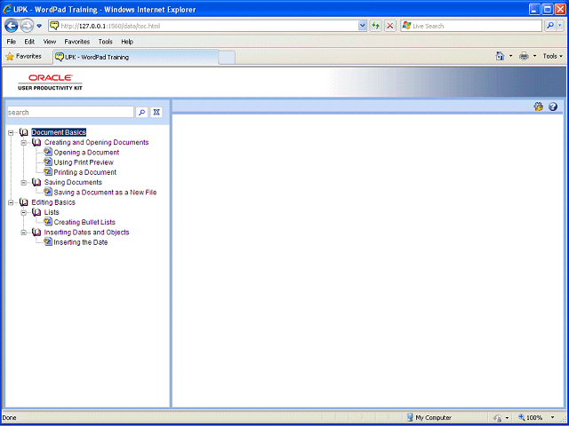Select the Document Basics tree item

click(59, 132)
